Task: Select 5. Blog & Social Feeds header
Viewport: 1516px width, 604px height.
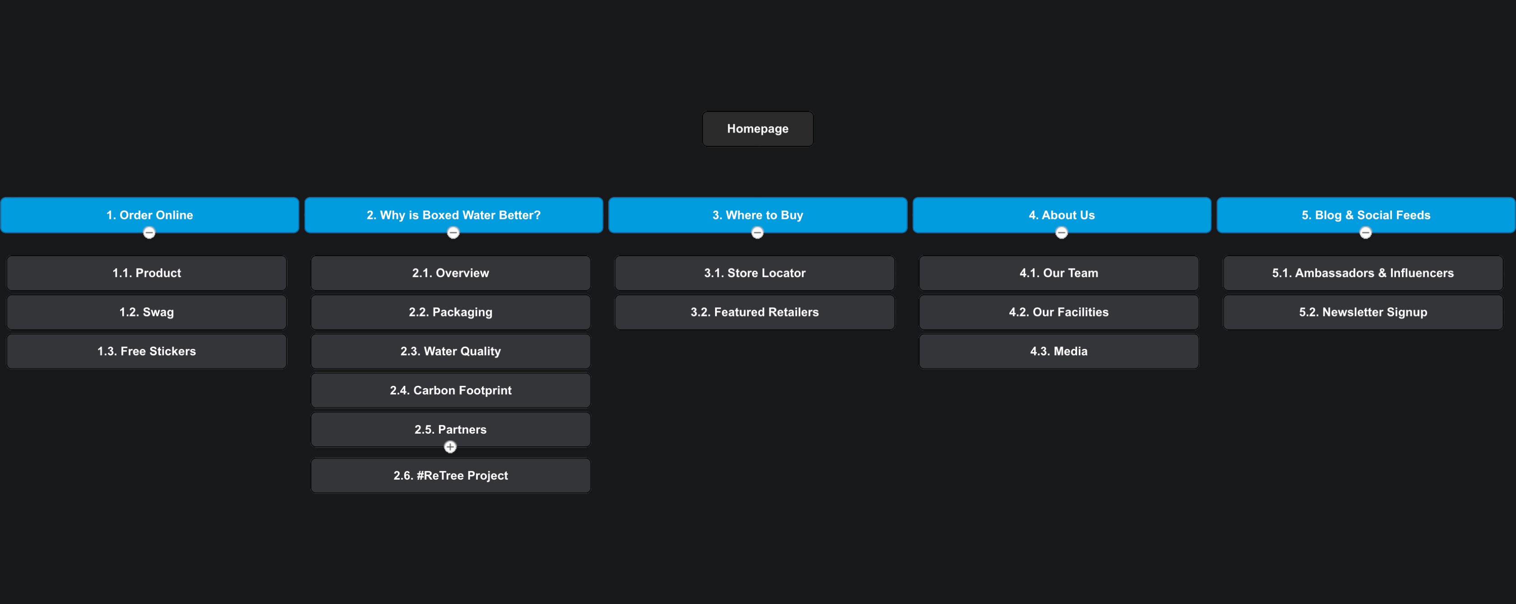Action: pyautogui.click(x=1366, y=215)
